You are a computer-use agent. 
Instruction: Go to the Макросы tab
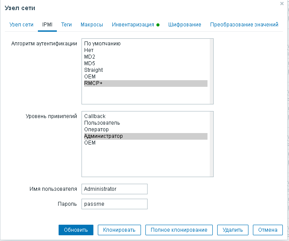pyautogui.click(x=92, y=25)
